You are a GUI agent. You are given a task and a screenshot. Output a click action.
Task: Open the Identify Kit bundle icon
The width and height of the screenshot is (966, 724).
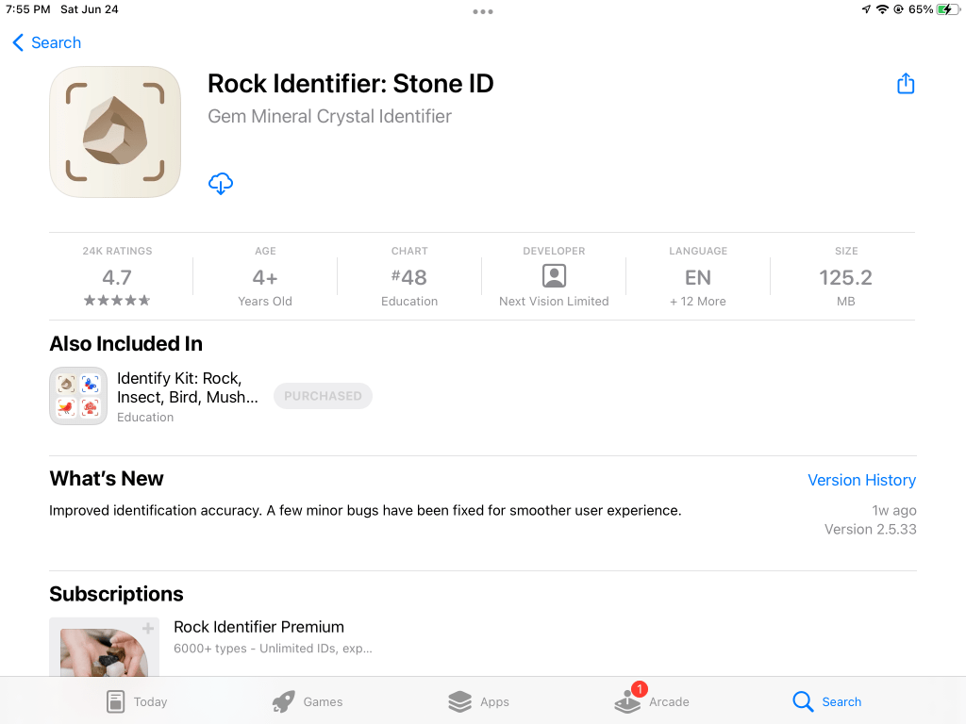pyautogui.click(x=78, y=396)
